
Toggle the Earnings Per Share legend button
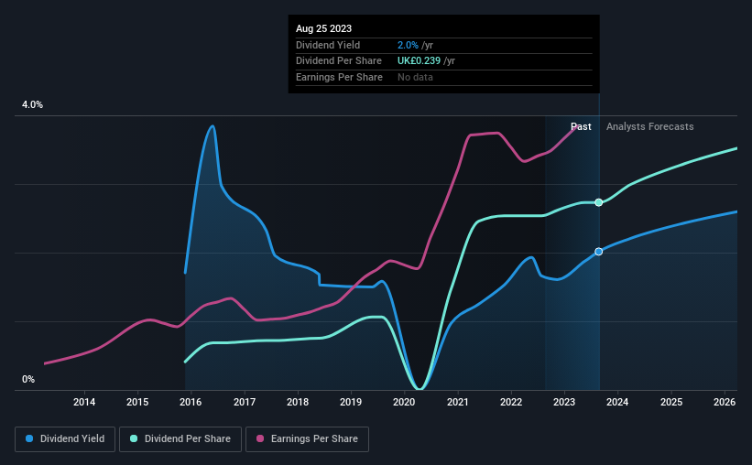tap(307, 439)
